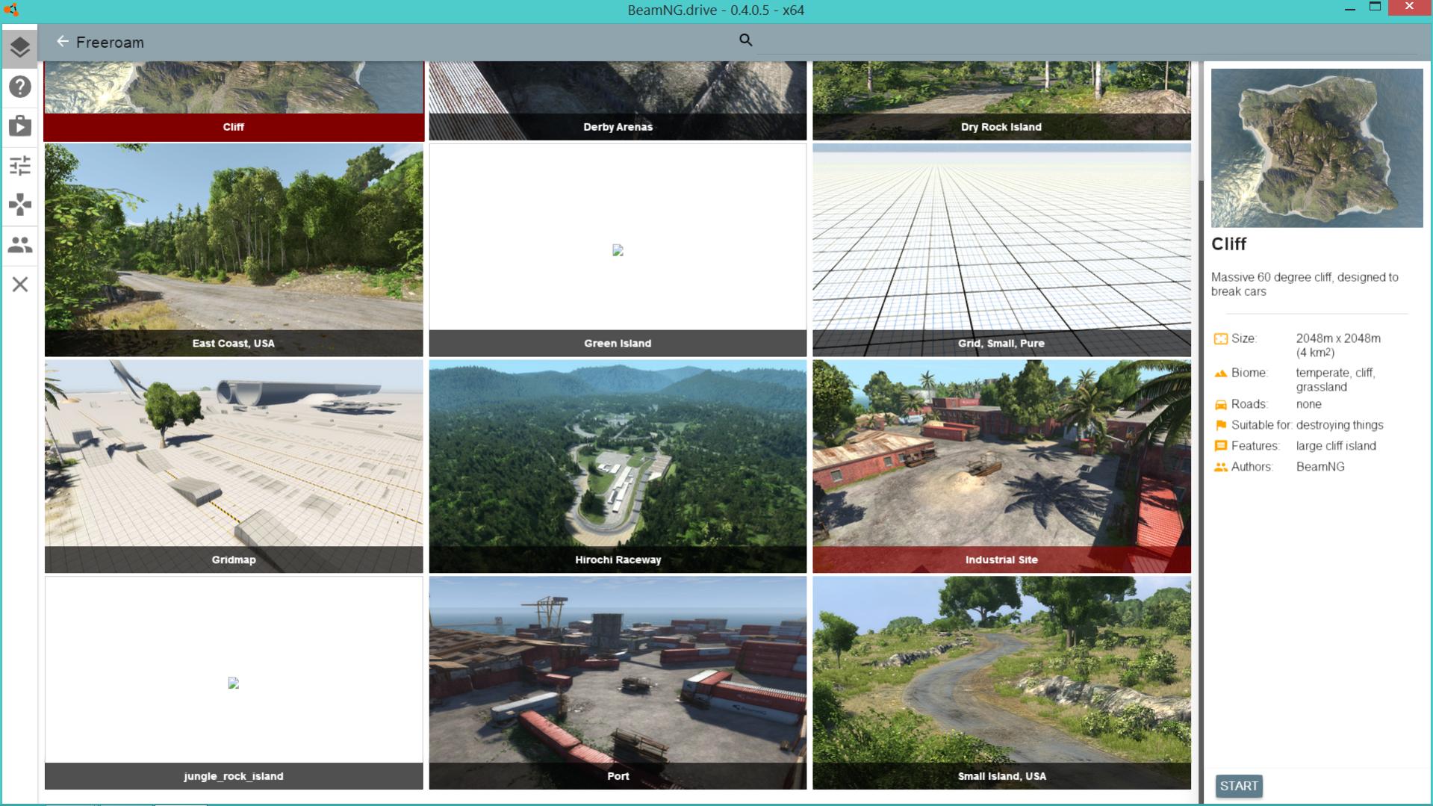Click the Cliff heading in details panel

coord(1228,244)
